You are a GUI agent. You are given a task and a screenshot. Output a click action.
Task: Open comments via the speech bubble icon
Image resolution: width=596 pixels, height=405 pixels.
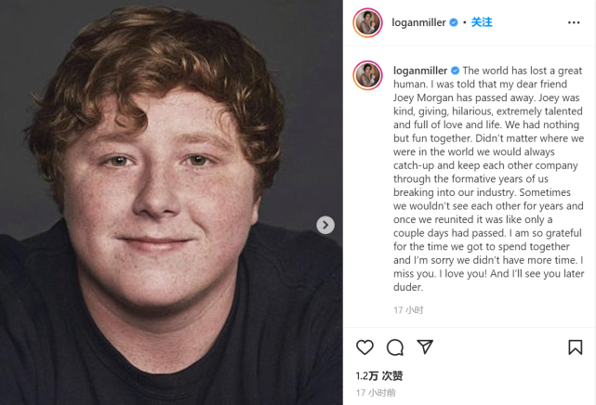[x=395, y=347]
